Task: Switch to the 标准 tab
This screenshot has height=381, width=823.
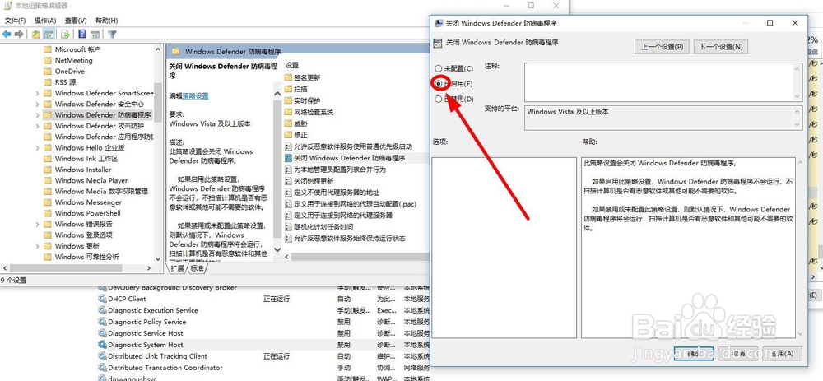Action: [198, 268]
